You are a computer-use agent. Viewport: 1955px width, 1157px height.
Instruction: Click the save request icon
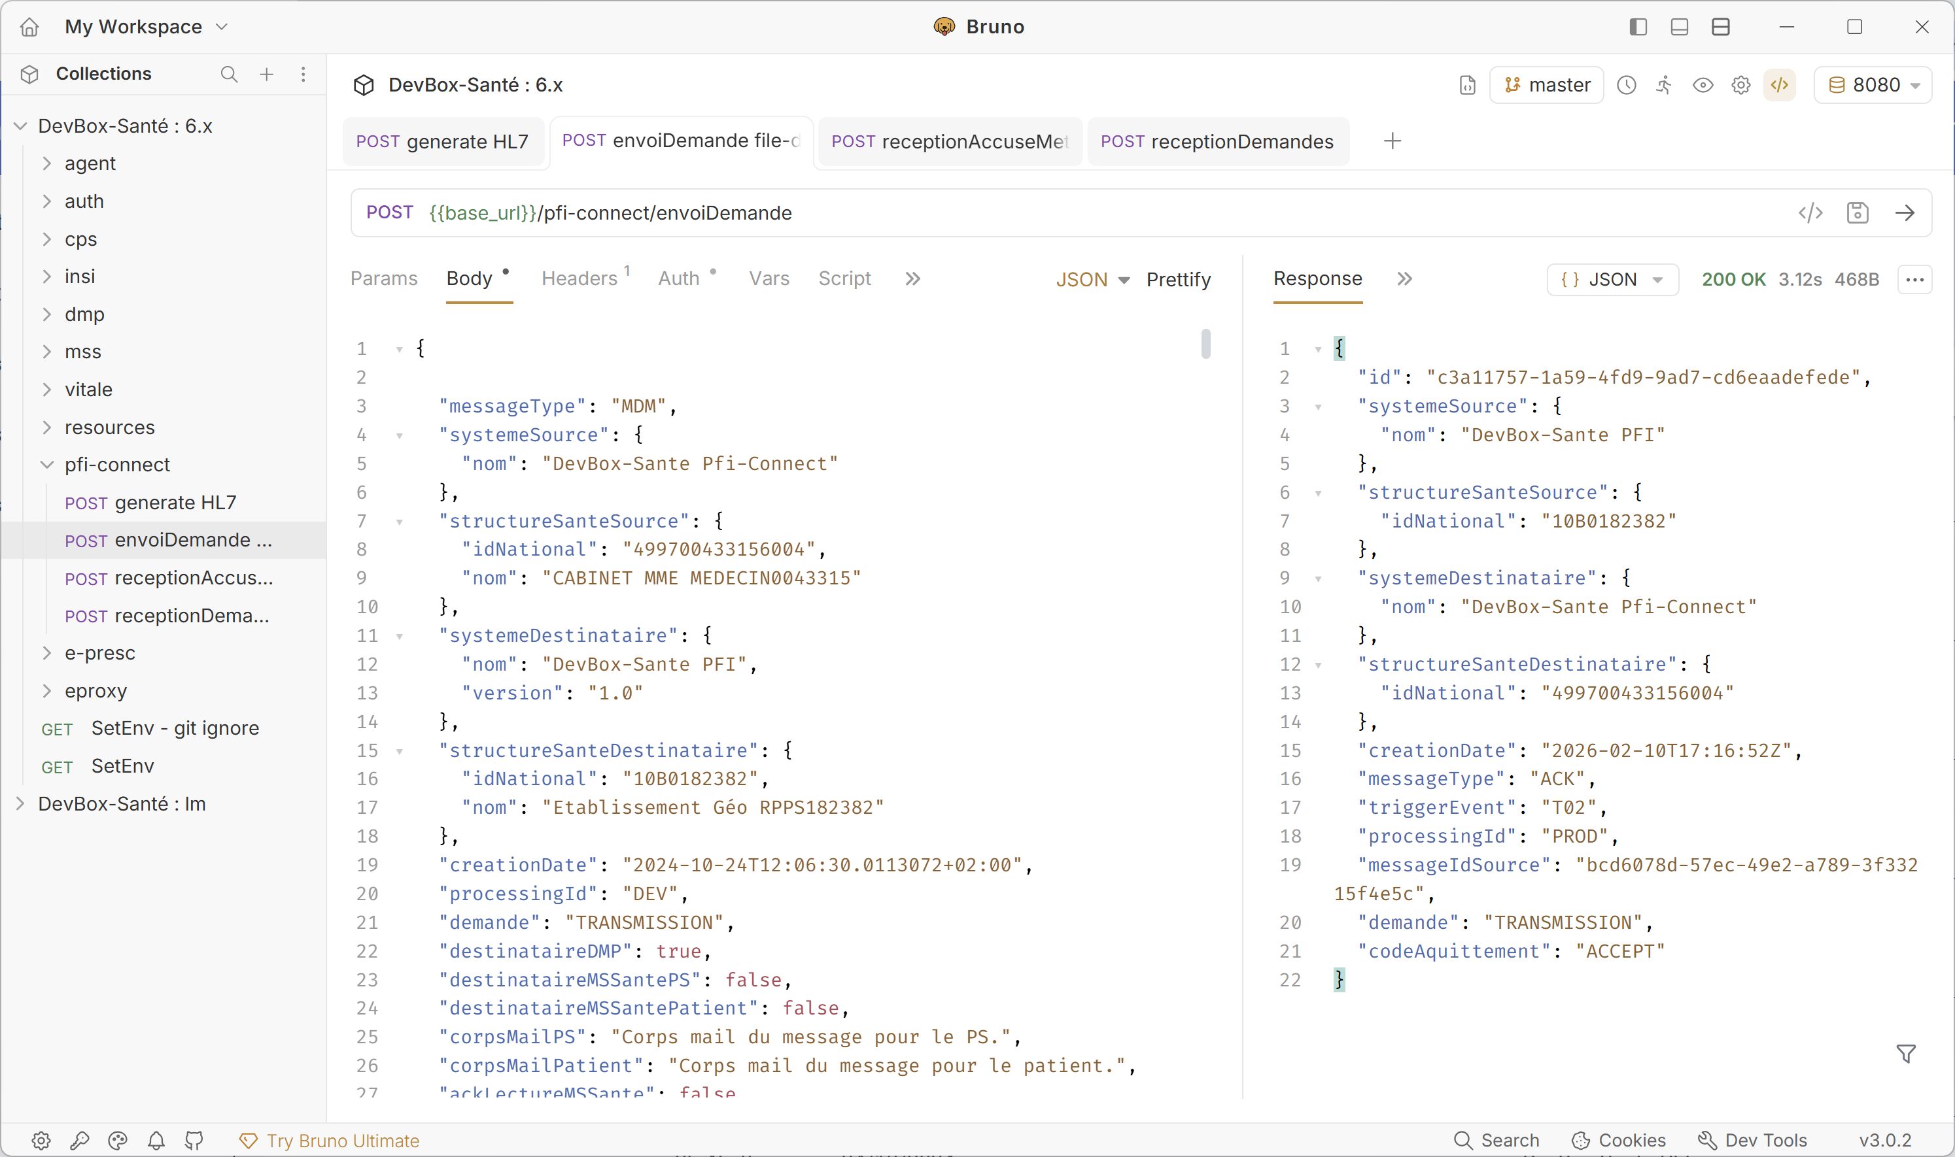[1858, 213]
